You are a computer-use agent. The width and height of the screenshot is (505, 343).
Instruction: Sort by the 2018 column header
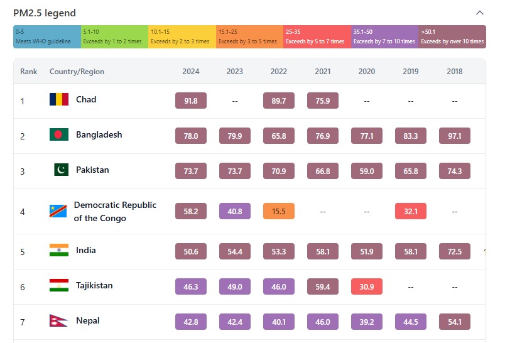tap(455, 72)
